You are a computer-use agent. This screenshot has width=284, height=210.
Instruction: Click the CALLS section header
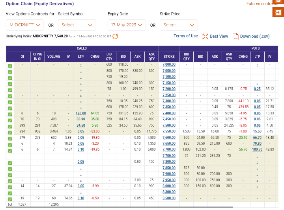point(82,48)
